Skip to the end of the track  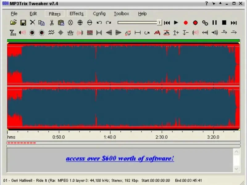pyautogui.click(x=234, y=23)
